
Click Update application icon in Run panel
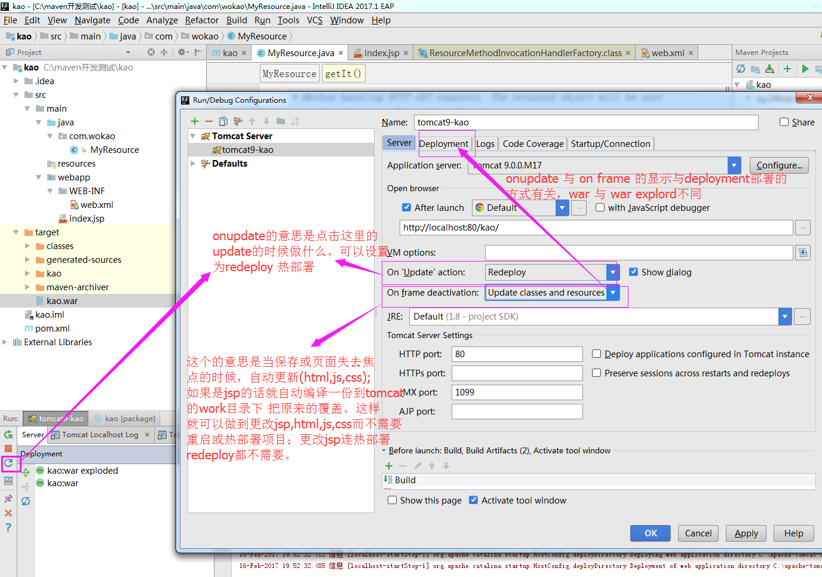[8, 463]
